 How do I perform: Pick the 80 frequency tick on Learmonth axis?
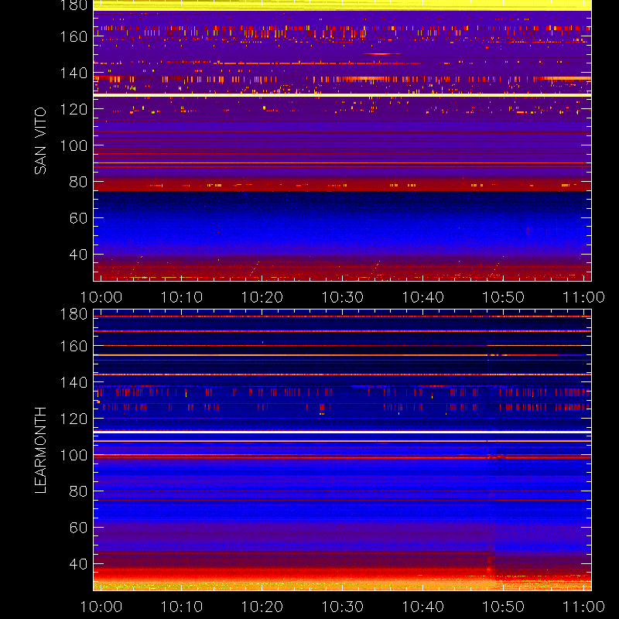pyautogui.click(x=78, y=491)
